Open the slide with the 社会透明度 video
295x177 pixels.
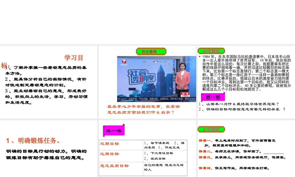coord(147,82)
